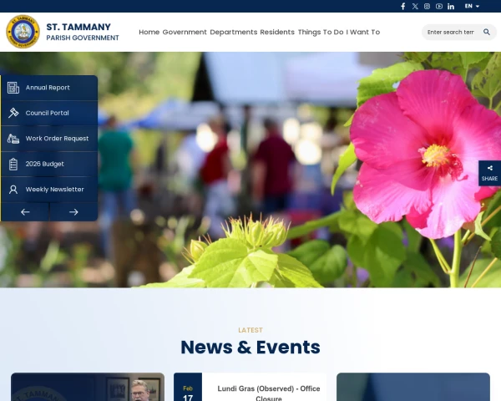Open the Lundi Gras Office Closure event
This screenshot has width=501, height=401.
pyautogui.click(x=269, y=393)
